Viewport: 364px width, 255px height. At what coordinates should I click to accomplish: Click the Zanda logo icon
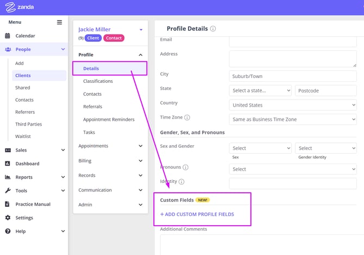pos(10,8)
